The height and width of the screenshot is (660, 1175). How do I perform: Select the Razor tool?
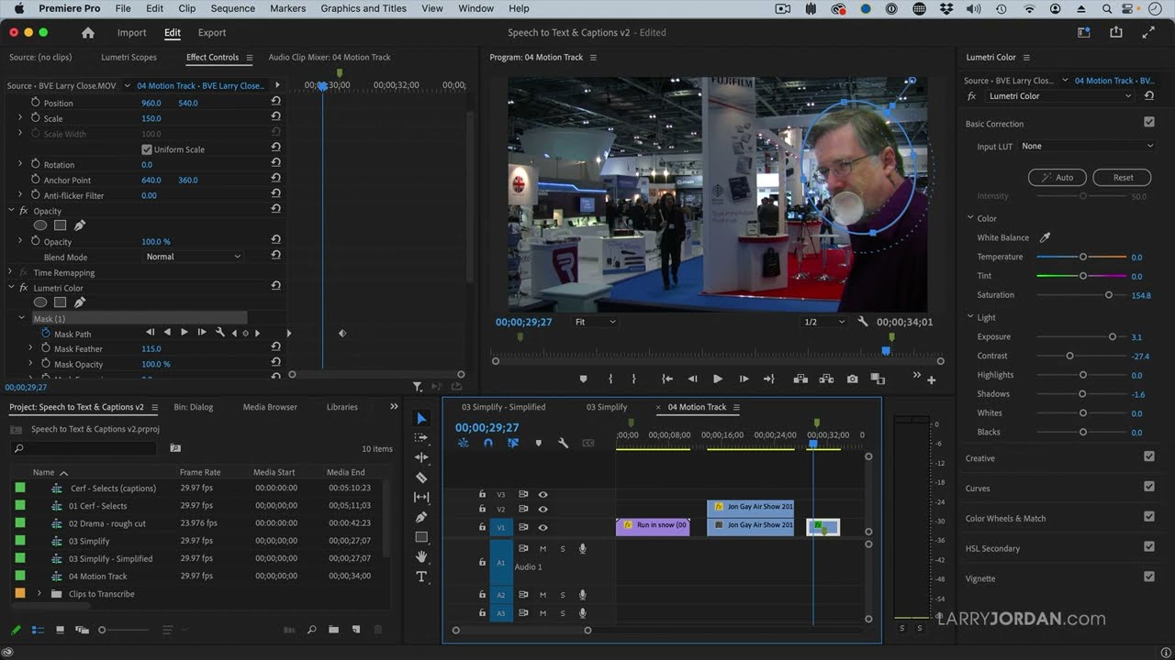pos(421,478)
